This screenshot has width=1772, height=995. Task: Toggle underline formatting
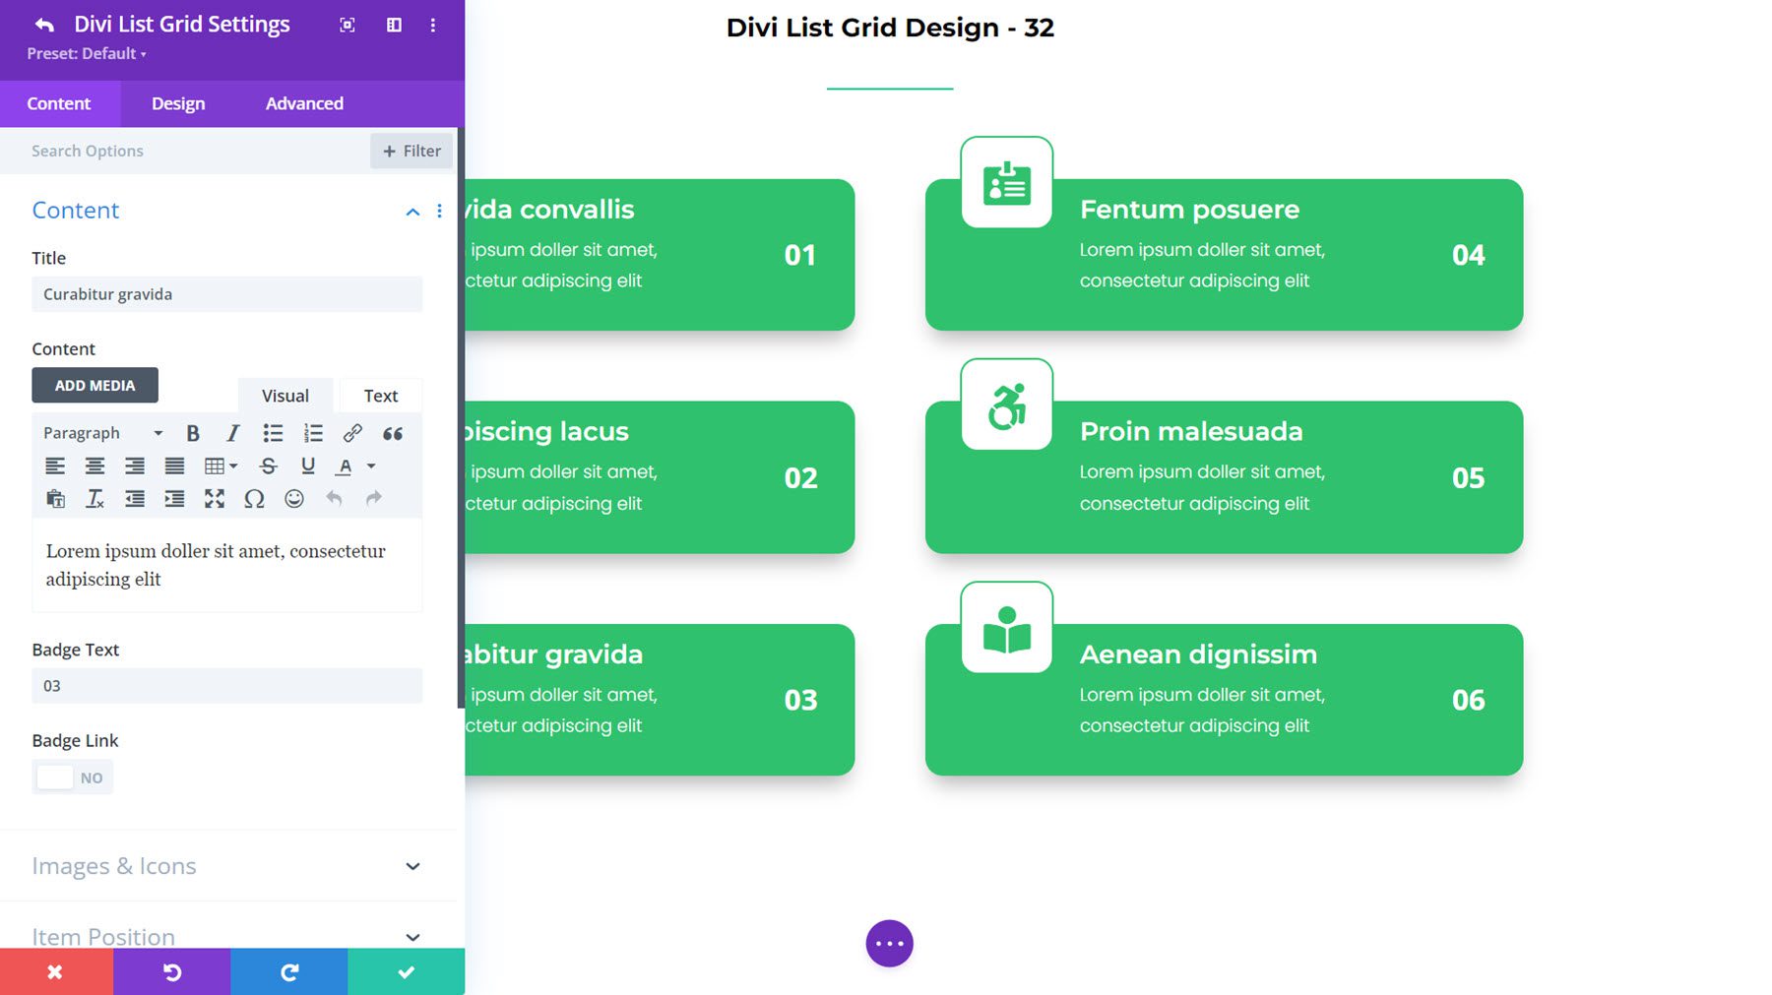click(307, 466)
